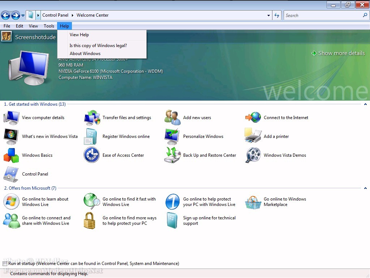Click the Windows Marketplace basket icon
Viewport: 370px width, 278px height.
pyautogui.click(x=253, y=202)
